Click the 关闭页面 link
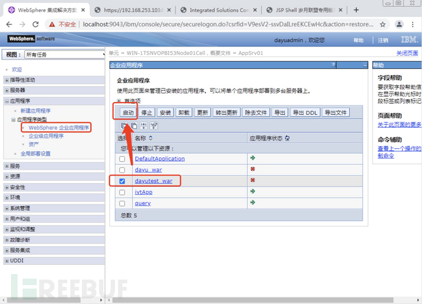The image size is (422, 304). (407, 53)
